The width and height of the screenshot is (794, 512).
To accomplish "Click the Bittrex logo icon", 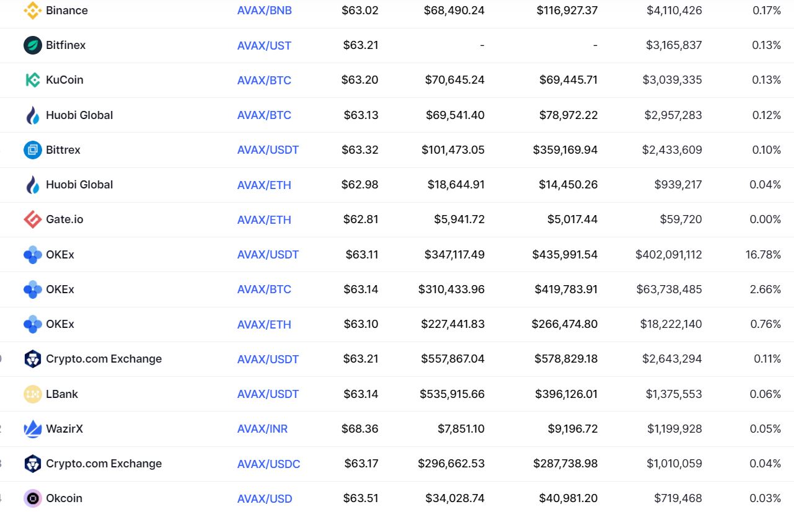I will [x=32, y=150].
